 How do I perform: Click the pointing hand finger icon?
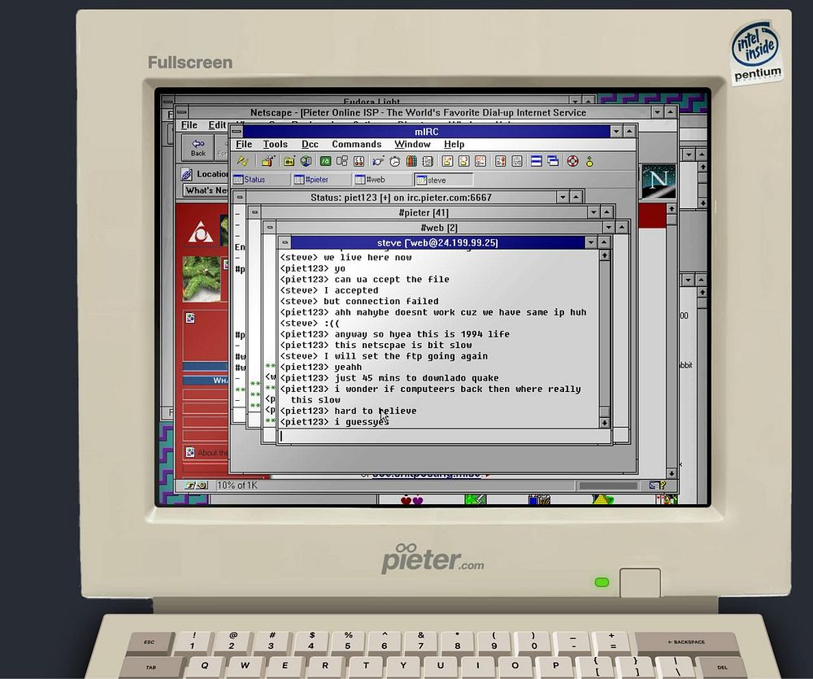(x=378, y=161)
